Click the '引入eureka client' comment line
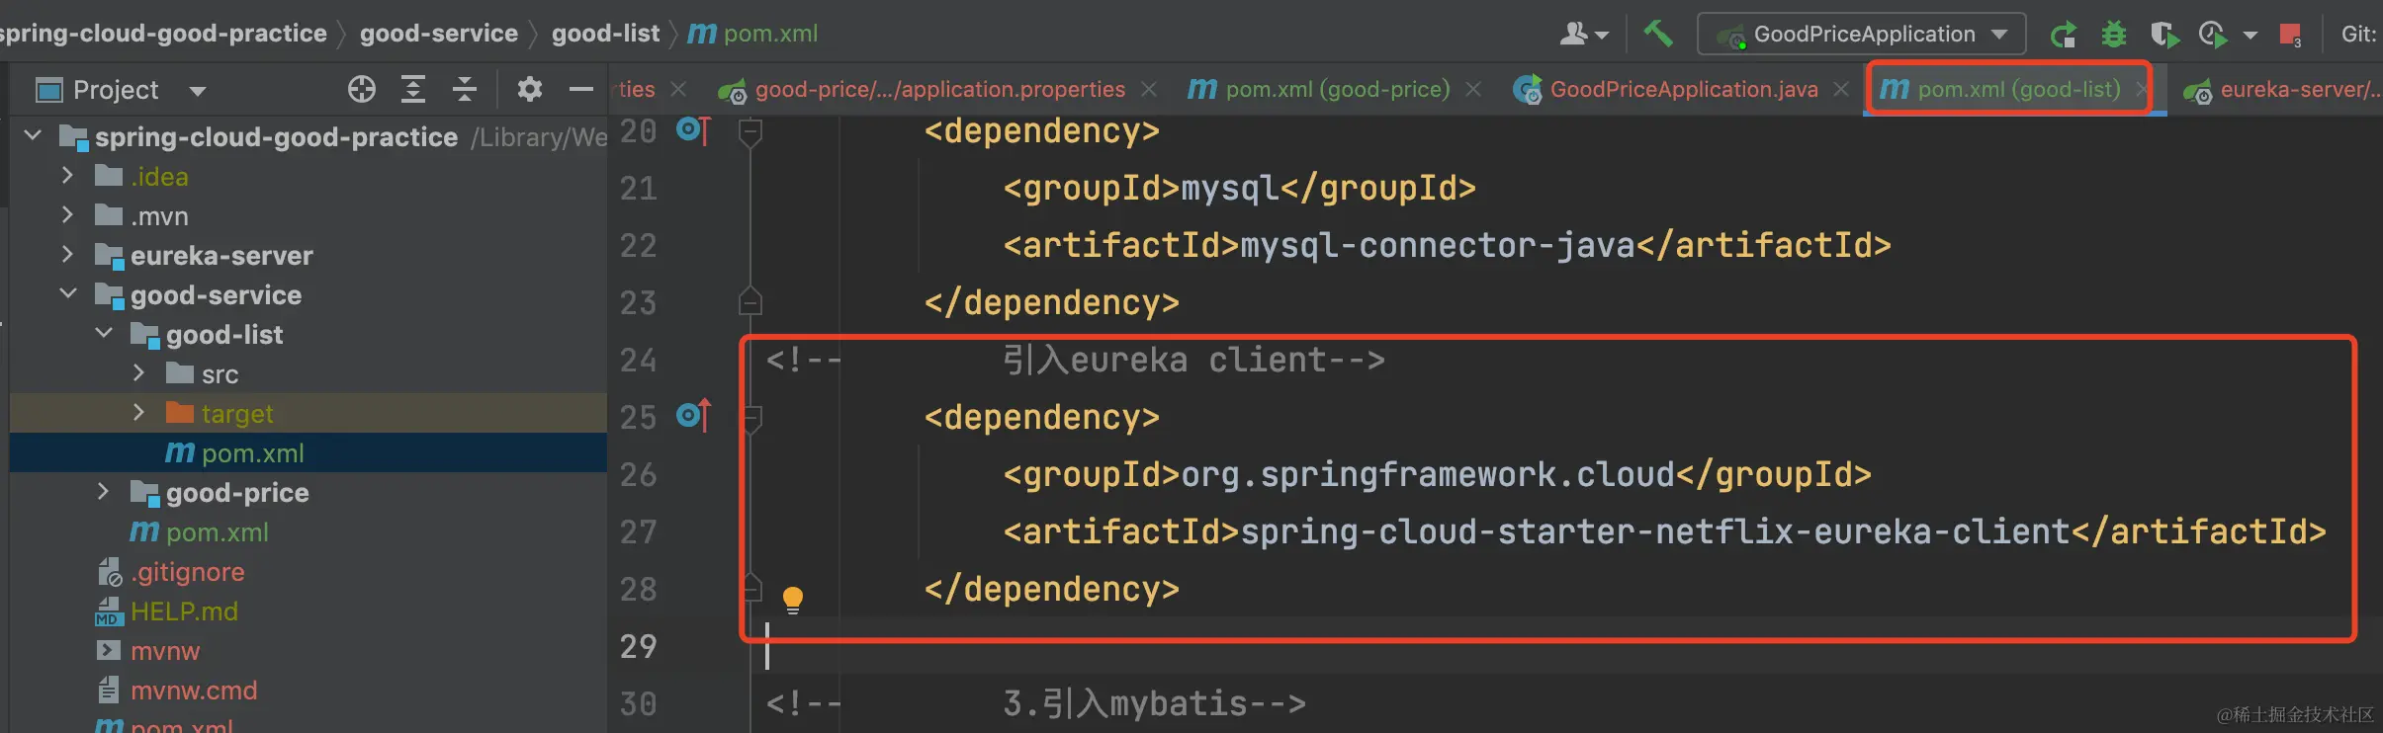This screenshot has width=2383, height=733. point(1076,360)
